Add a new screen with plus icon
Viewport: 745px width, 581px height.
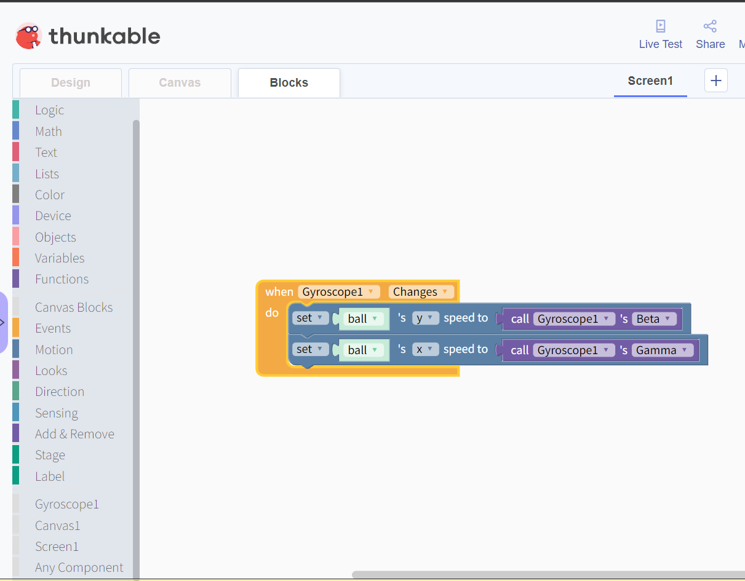(x=716, y=81)
